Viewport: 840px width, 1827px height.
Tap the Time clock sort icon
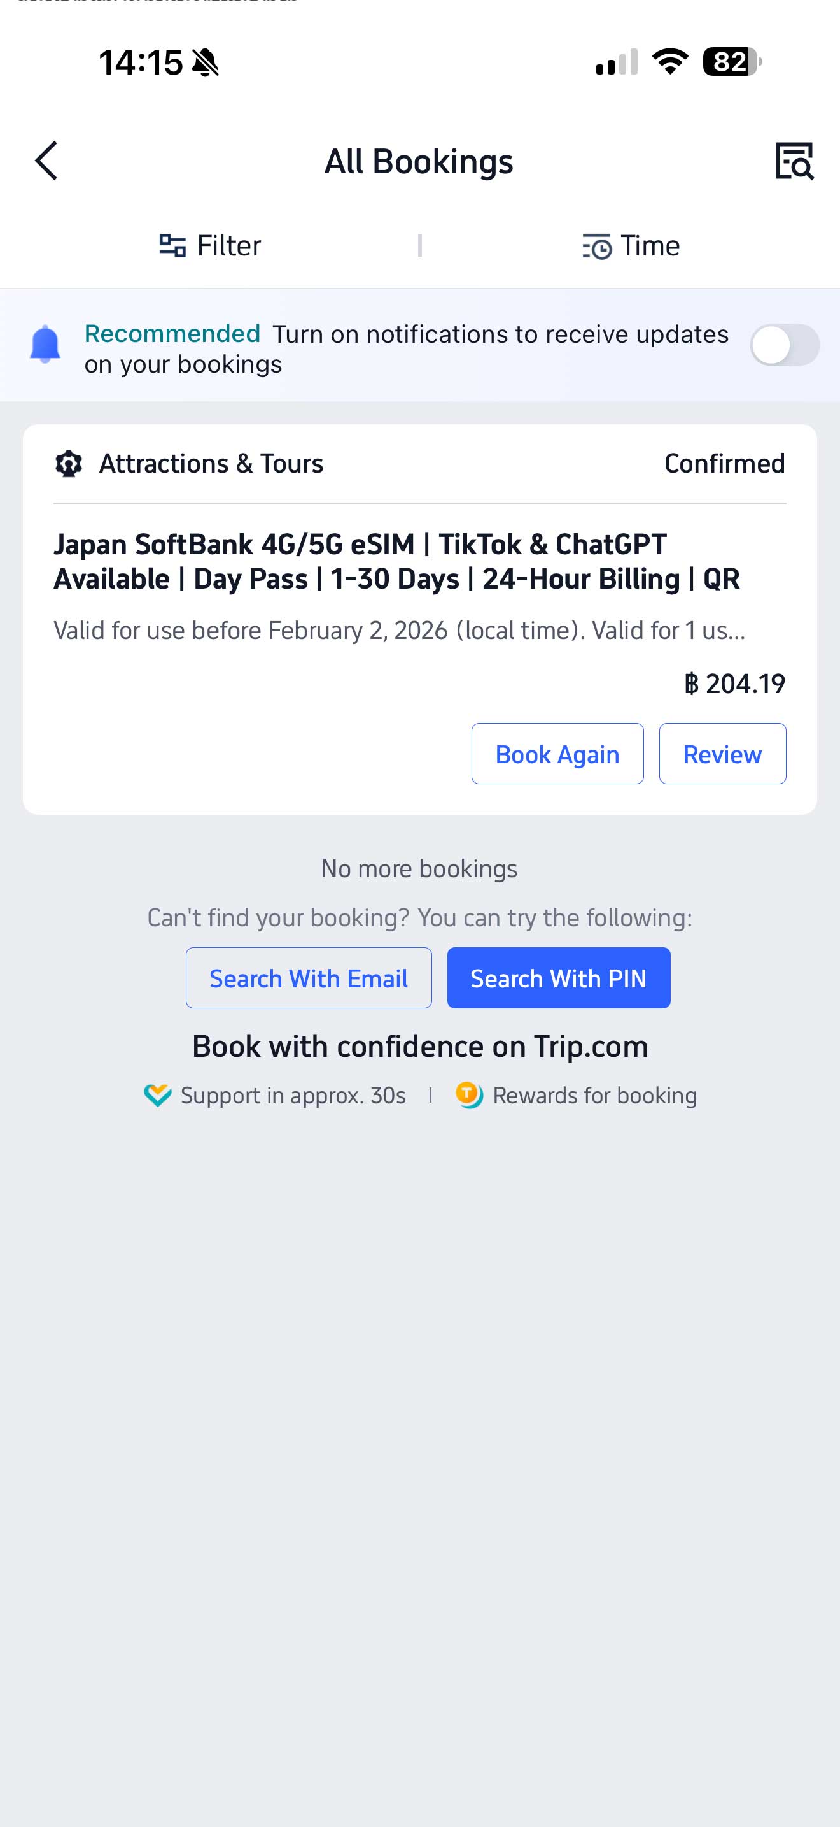click(x=596, y=247)
